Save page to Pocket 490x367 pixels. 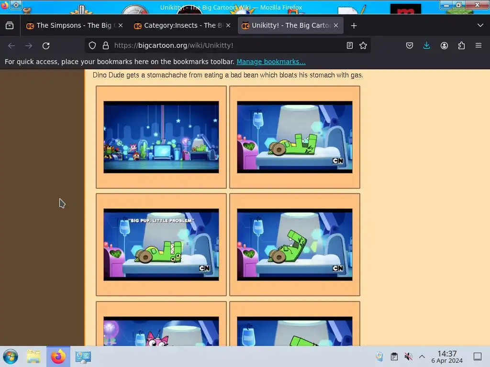(410, 45)
